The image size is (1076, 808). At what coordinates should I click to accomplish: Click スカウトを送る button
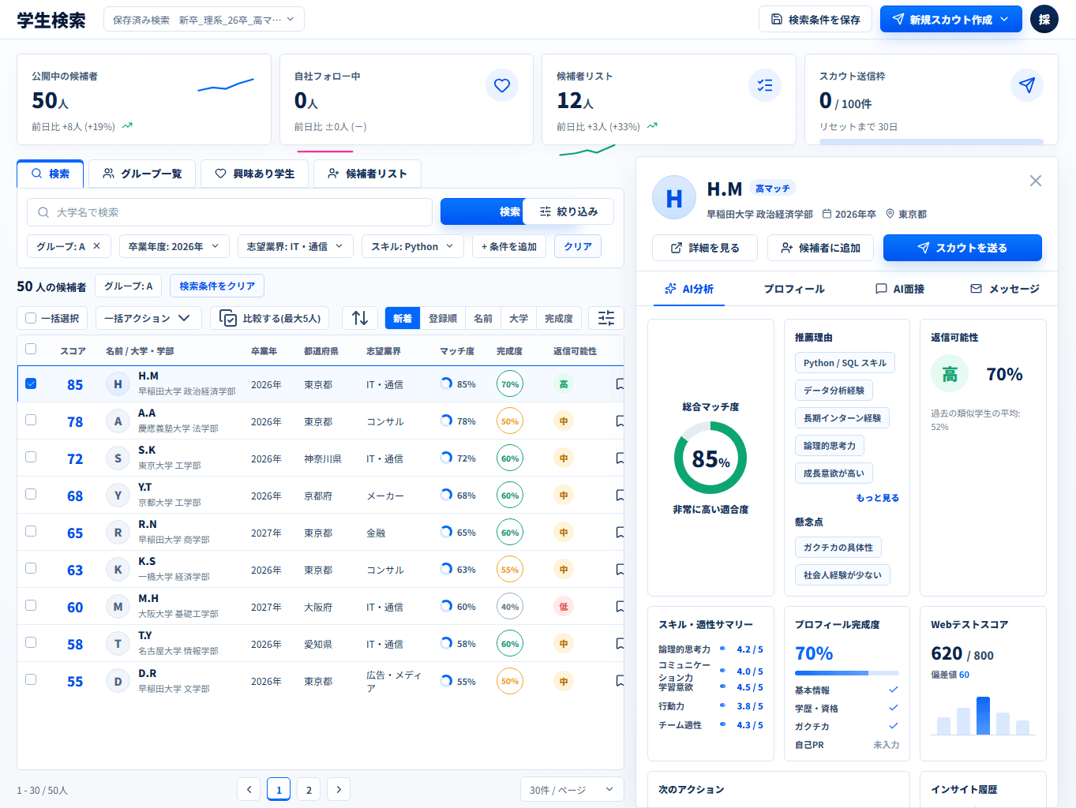pos(962,248)
